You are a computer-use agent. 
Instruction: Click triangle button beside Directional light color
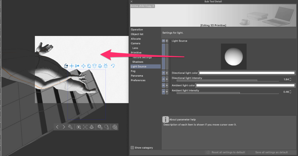pyautogui.click(x=167, y=73)
